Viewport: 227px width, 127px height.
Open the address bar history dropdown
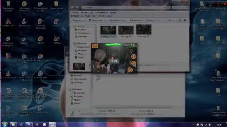click(165, 7)
